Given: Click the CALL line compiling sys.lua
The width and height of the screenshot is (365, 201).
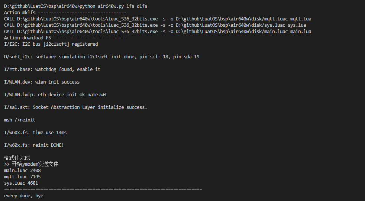Looking at the screenshot, I should [155, 25].
